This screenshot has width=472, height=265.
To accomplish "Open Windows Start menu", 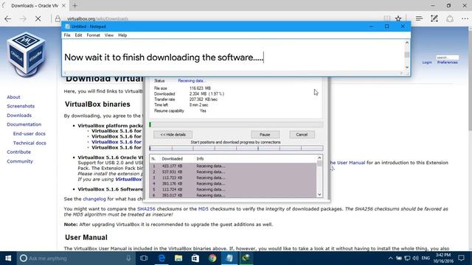I will pos(8,258).
